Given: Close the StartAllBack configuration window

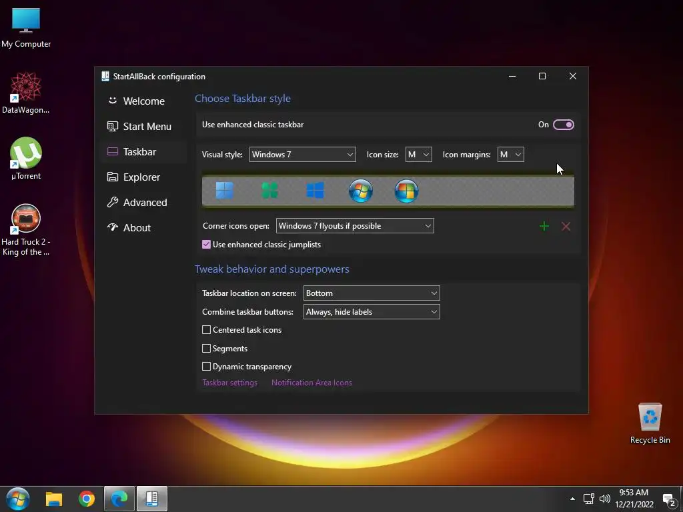Looking at the screenshot, I should (573, 76).
